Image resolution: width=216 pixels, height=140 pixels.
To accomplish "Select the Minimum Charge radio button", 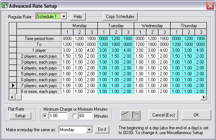I will pos(45,116).
